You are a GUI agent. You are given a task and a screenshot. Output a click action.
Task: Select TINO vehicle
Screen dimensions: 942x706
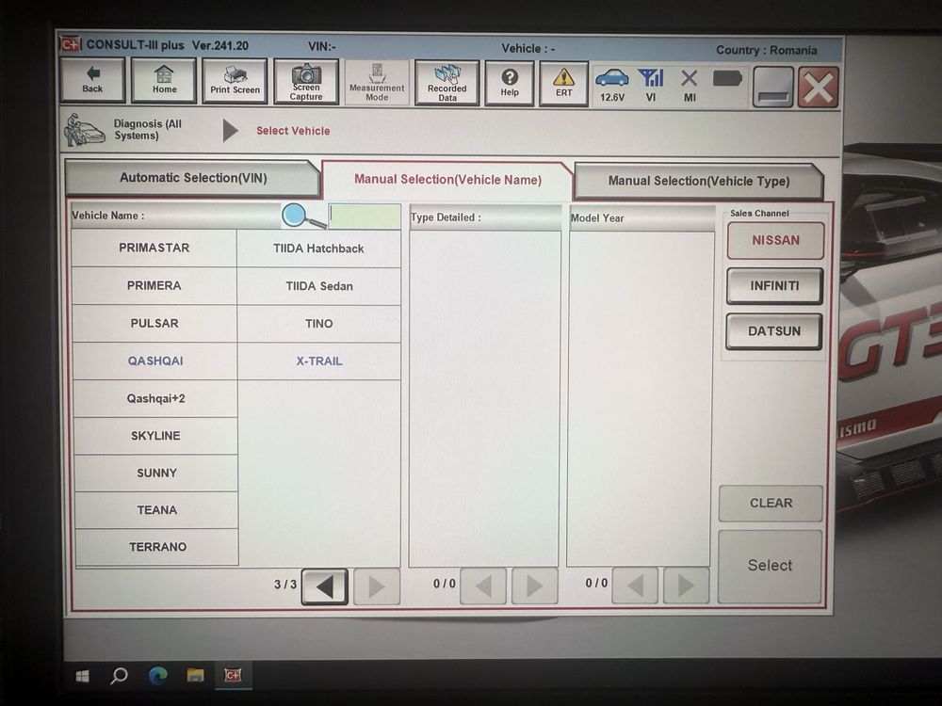(x=319, y=324)
